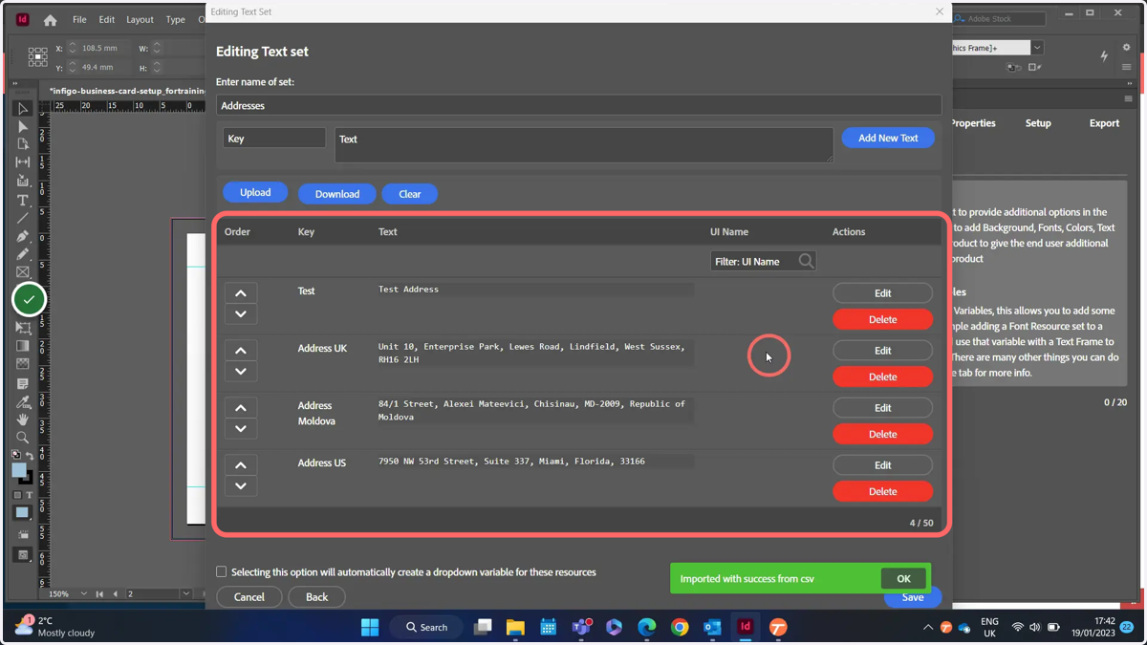Click the reference point locator grid

pyautogui.click(x=37, y=57)
